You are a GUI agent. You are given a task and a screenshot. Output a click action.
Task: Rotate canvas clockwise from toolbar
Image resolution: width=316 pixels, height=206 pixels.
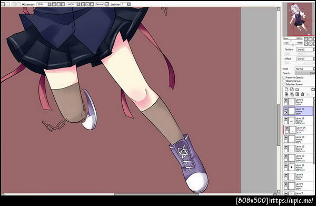coord(87,4)
